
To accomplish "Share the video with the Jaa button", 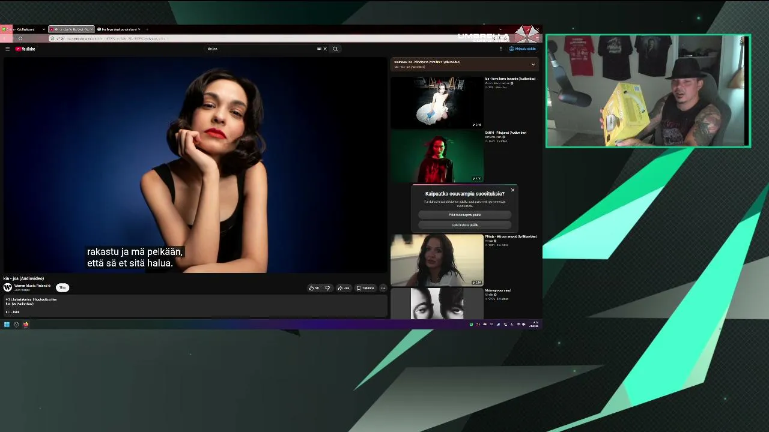I will (x=344, y=288).
